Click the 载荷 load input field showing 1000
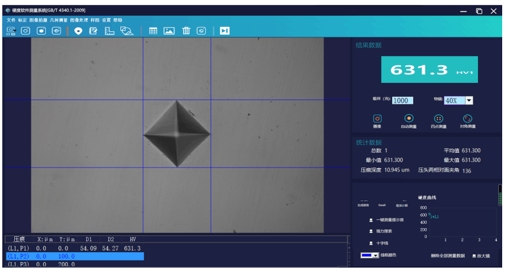Viewport: 506px width, 272px height. pyautogui.click(x=402, y=101)
